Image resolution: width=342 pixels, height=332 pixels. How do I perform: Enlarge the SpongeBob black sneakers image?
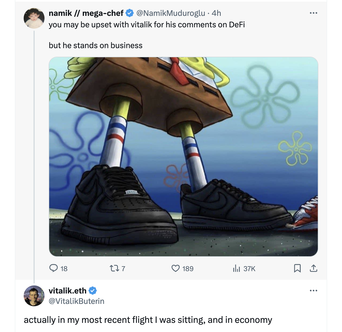(x=183, y=157)
